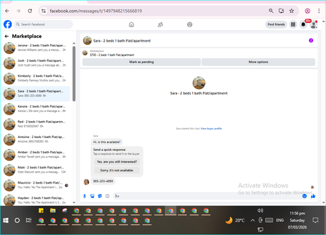The height and width of the screenshot is (235, 326).
Task: Open the Groups icon in top navigation
Action: coord(190,25)
